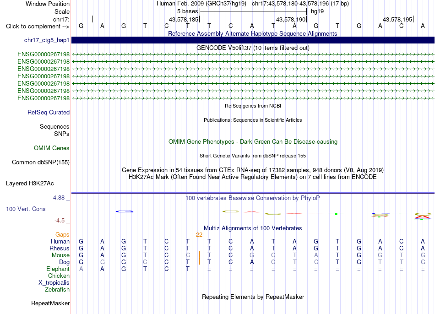Open Publications: Sequences in Scientific Articles title
Image resolution: width=435 pixels, height=314 pixels.
tap(253, 120)
